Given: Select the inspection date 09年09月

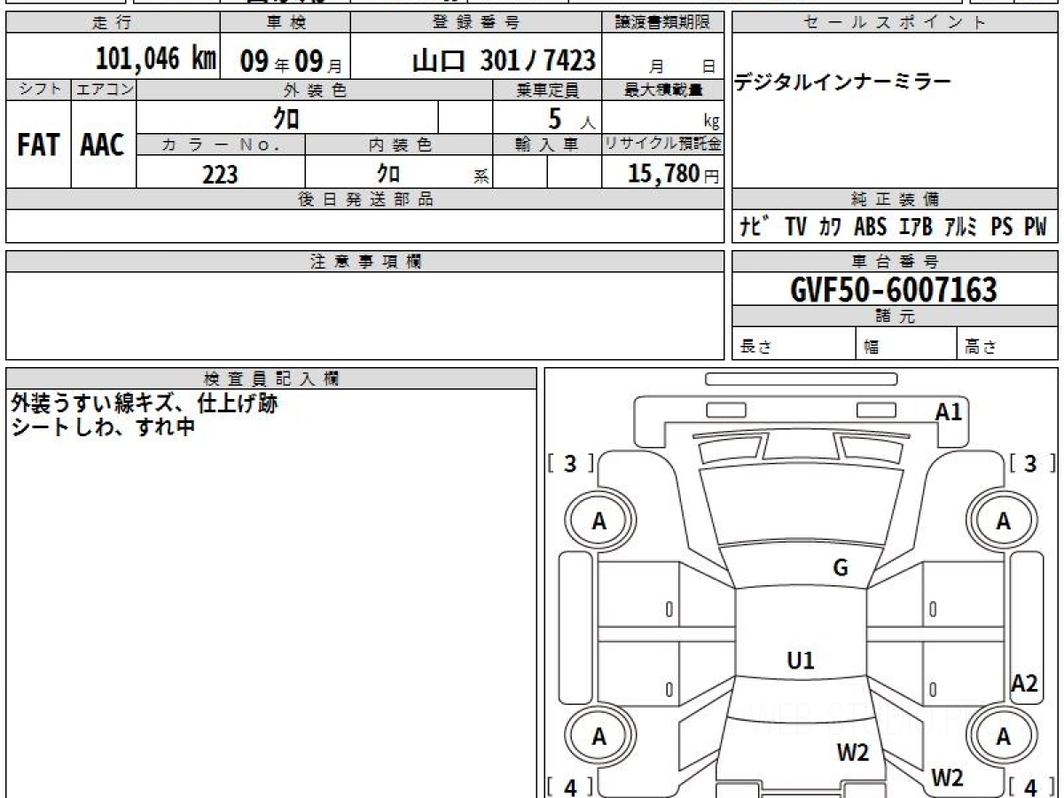Looking at the screenshot, I should point(291,61).
